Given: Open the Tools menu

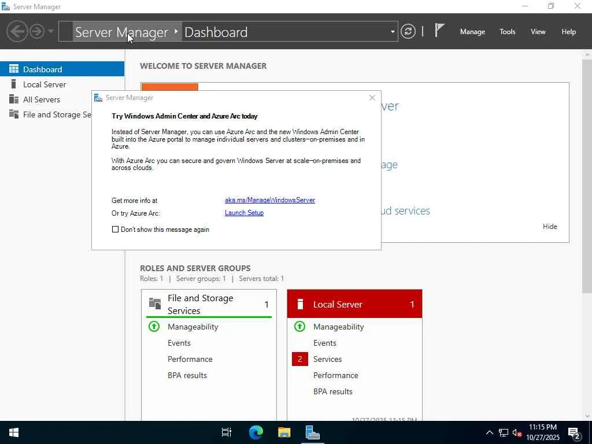Looking at the screenshot, I should pos(507,32).
